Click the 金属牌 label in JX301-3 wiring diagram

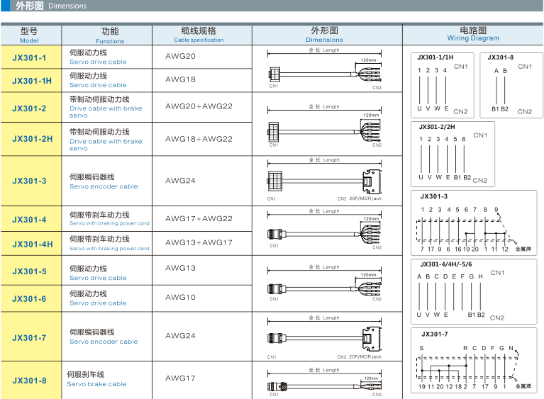pyautogui.click(x=523, y=249)
